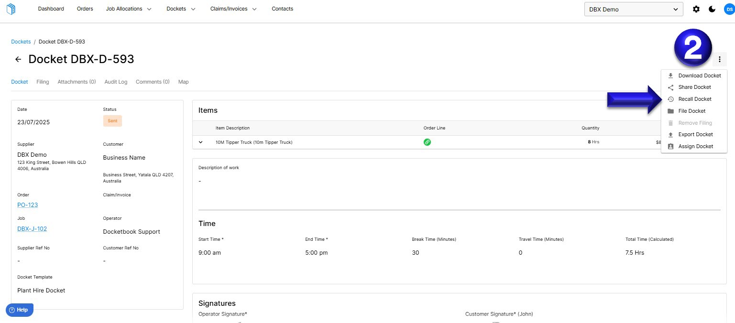Click the Share Docket icon
735x323 pixels.
pos(670,87)
